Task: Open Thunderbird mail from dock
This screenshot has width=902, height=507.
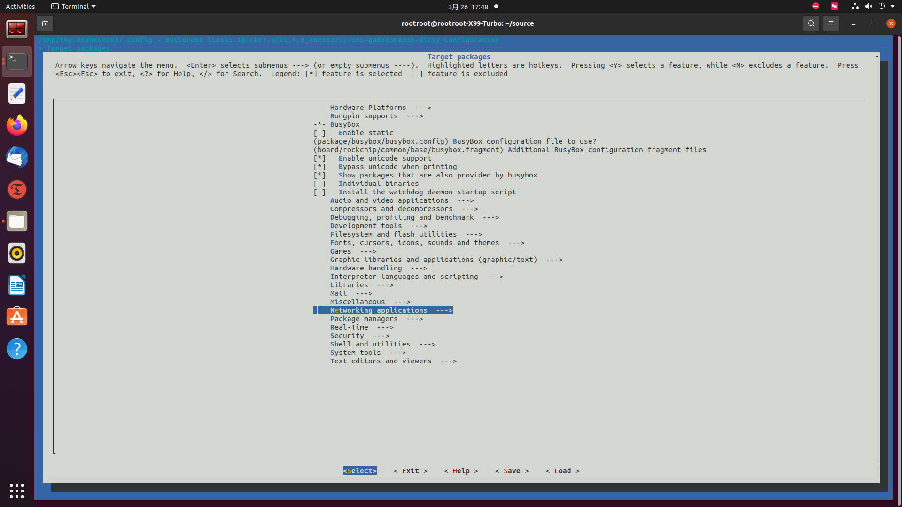Action: pyautogui.click(x=17, y=157)
